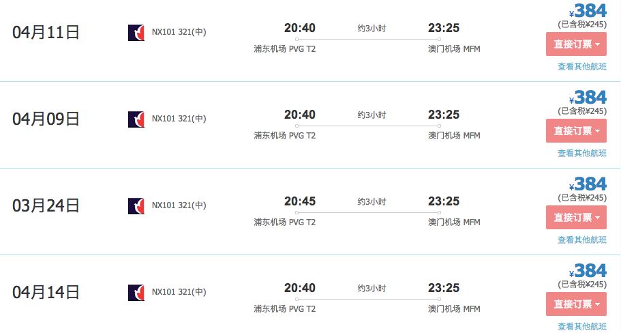The image size is (621, 333).
Task: Click 查看其他航班 for the 03月24日 flight
Action: coord(581,240)
